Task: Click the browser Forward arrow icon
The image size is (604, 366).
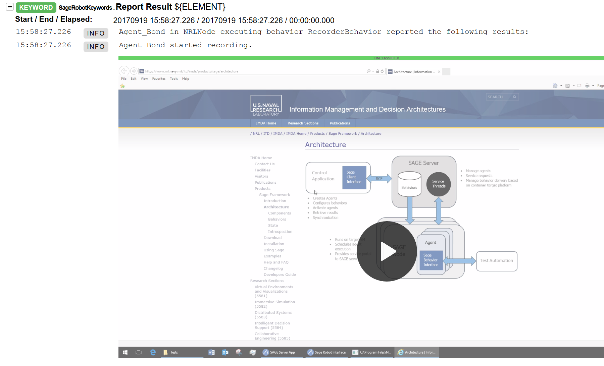Action: pyautogui.click(x=134, y=71)
